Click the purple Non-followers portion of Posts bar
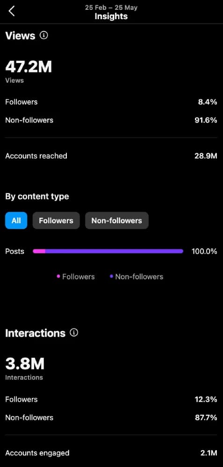The image size is (223, 467). [x=114, y=251]
